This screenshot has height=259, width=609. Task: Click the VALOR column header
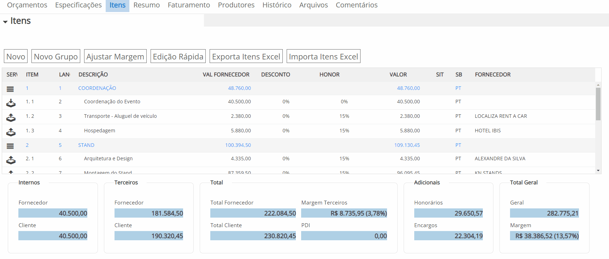tap(398, 75)
